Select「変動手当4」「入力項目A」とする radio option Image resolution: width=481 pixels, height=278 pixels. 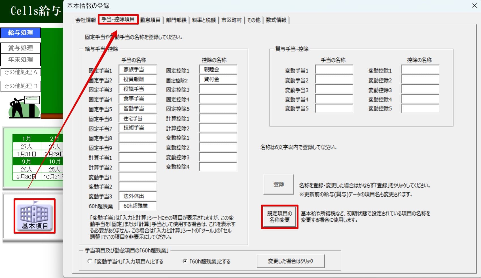(90, 261)
